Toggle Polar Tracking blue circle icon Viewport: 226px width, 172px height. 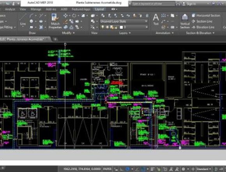click(x=127, y=169)
